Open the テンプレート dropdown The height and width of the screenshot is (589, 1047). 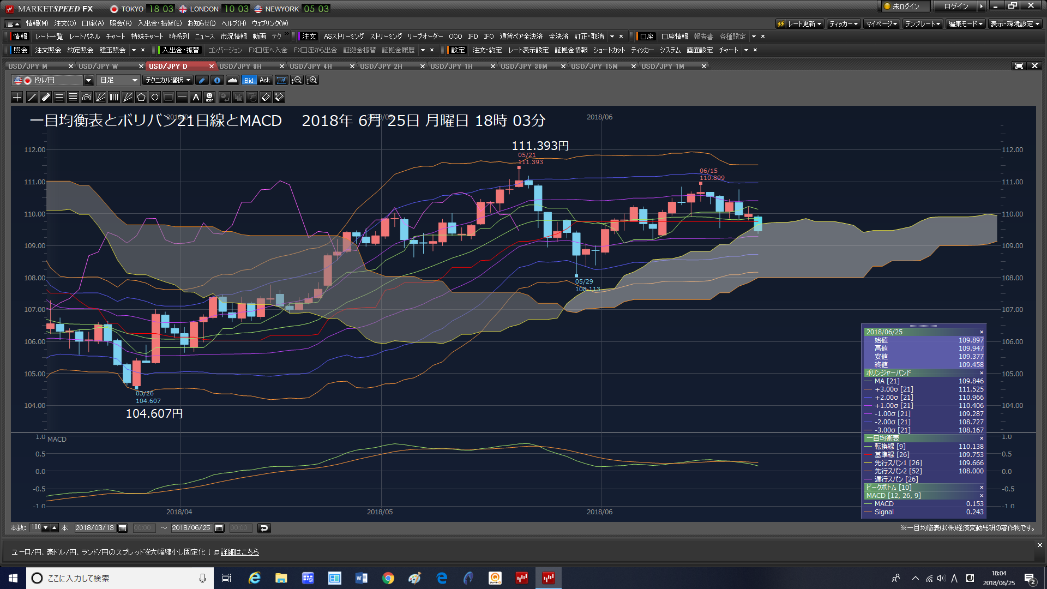(x=923, y=24)
